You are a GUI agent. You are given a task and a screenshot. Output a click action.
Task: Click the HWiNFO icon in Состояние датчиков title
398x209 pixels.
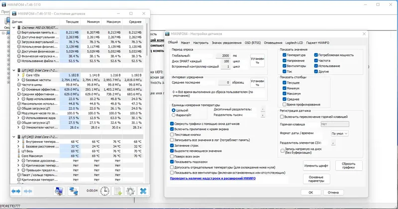14,13
